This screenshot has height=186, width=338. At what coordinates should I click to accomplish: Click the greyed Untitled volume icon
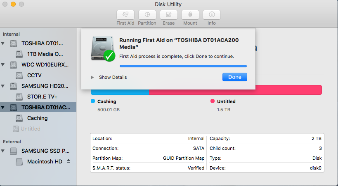[x=16, y=129]
